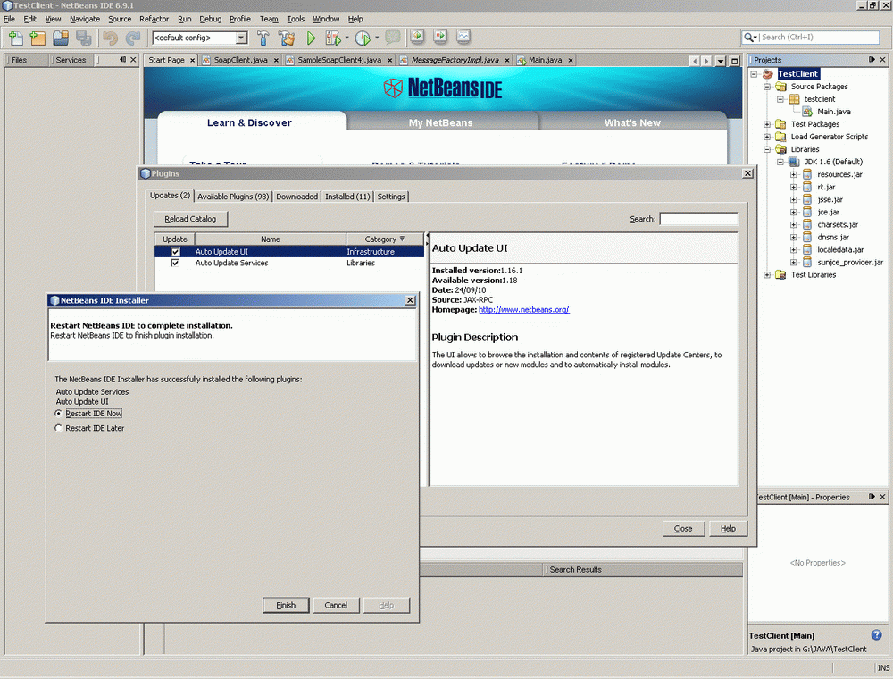The width and height of the screenshot is (893, 679).
Task: Click the Reload Catalog button
Action: 190,219
